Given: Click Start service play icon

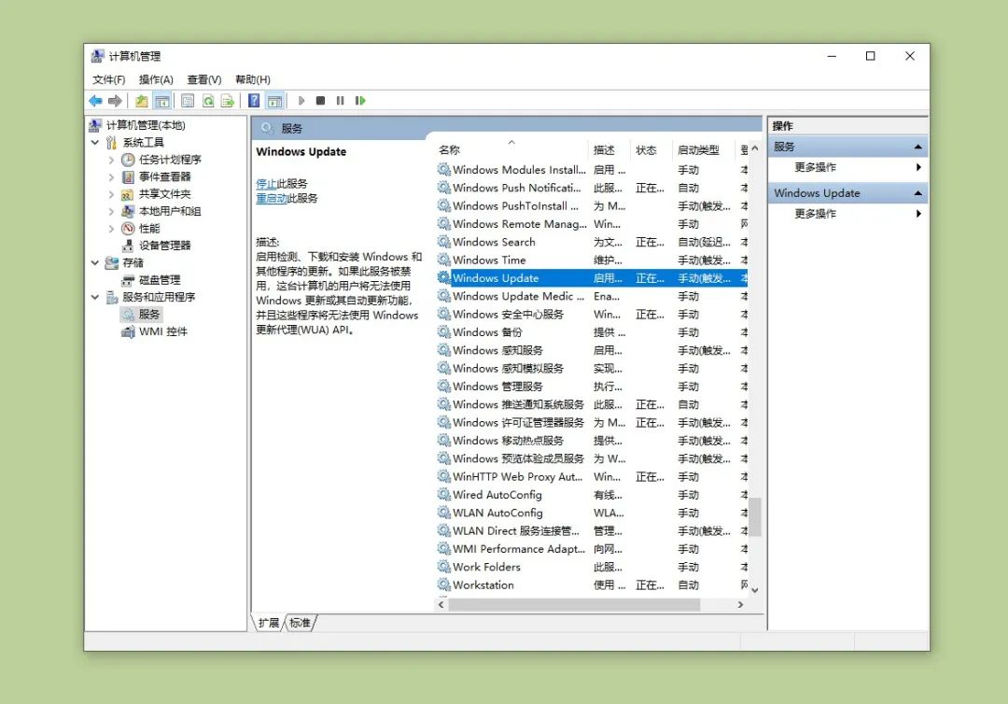Looking at the screenshot, I should [x=301, y=100].
